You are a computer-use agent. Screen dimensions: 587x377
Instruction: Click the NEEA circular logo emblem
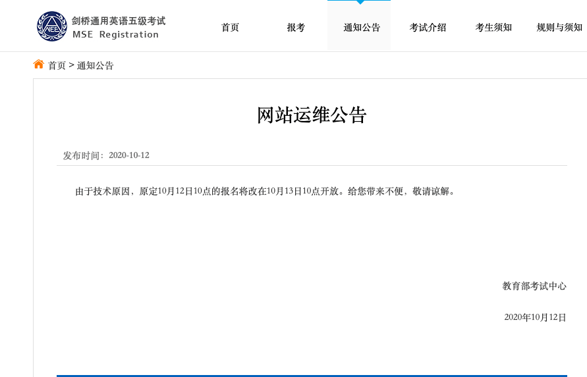[51, 26]
